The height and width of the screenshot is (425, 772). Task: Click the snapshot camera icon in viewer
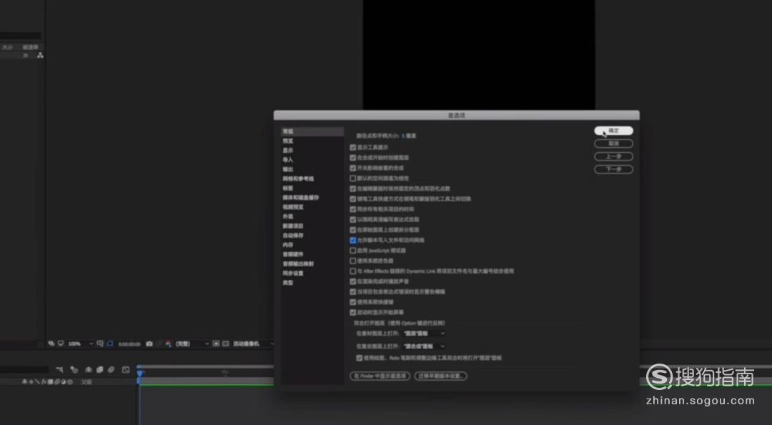[149, 344]
